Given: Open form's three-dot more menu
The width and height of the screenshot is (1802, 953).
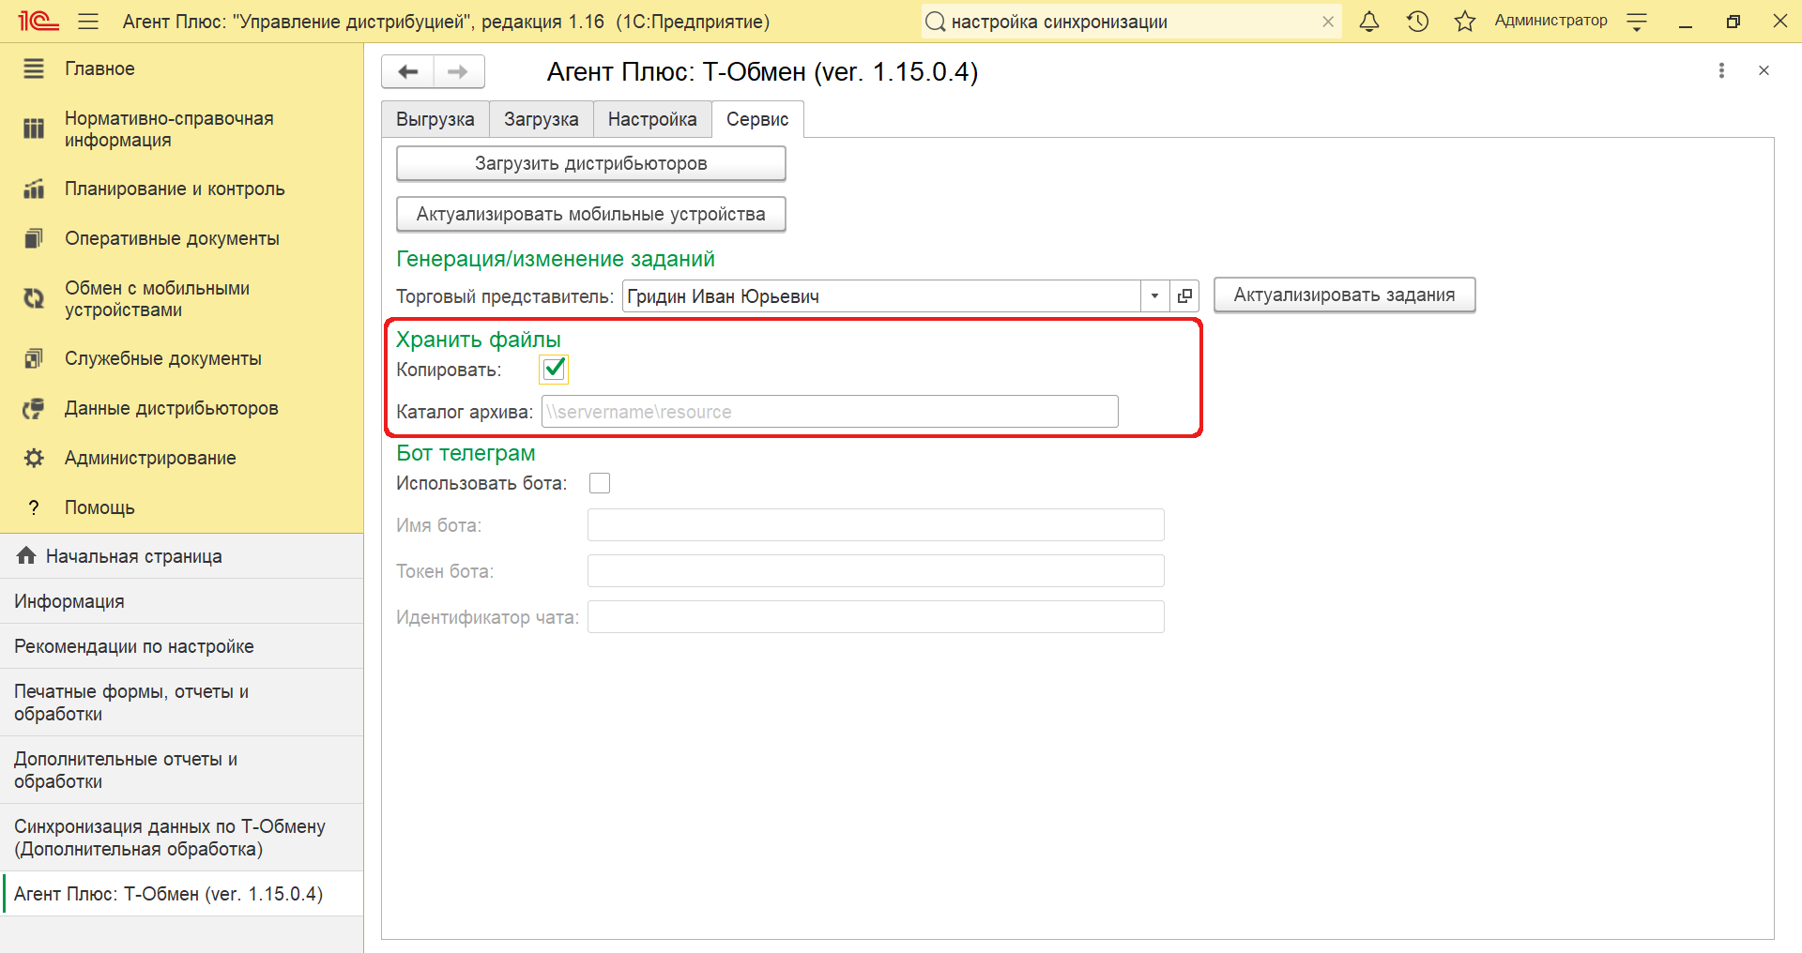Looking at the screenshot, I should point(1721,70).
